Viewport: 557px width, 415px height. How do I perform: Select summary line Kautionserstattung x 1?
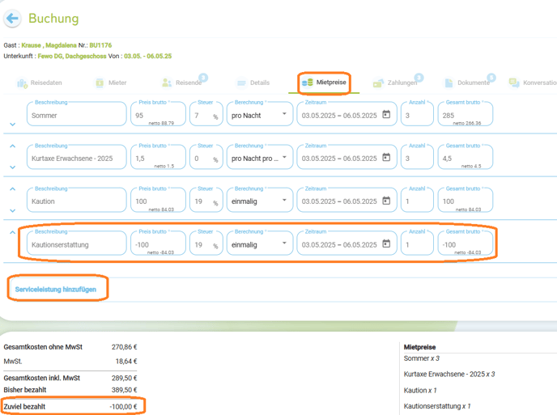click(437, 406)
